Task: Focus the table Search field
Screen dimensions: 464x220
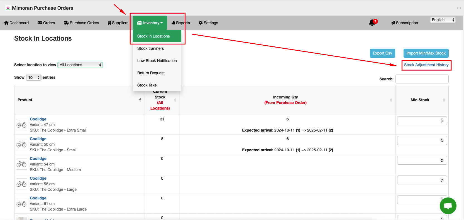Action: [x=422, y=79]
